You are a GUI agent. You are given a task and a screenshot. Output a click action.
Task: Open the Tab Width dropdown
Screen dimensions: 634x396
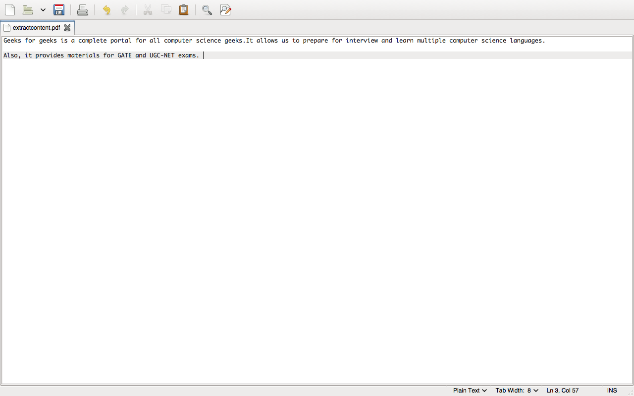pyautogui.click(x=517, y=391)
